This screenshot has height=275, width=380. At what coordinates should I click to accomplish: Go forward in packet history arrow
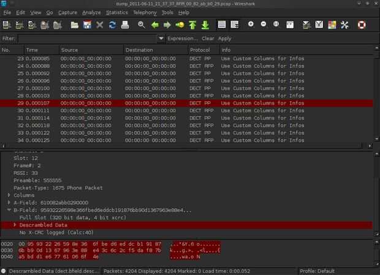[x=167, y=25]
